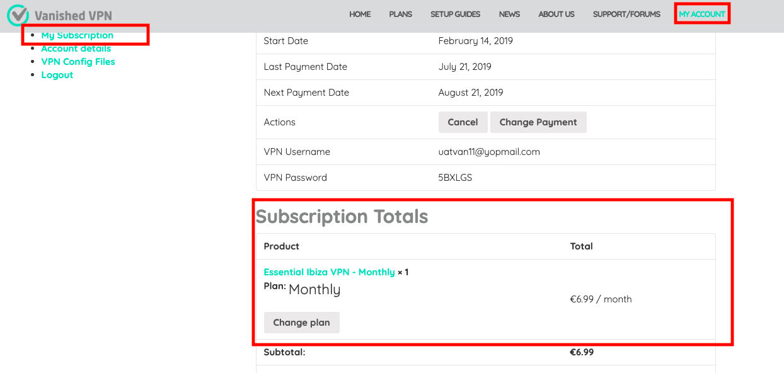The image size is (784, 373).
Task: Click the Actions row label
Action: 280,122
